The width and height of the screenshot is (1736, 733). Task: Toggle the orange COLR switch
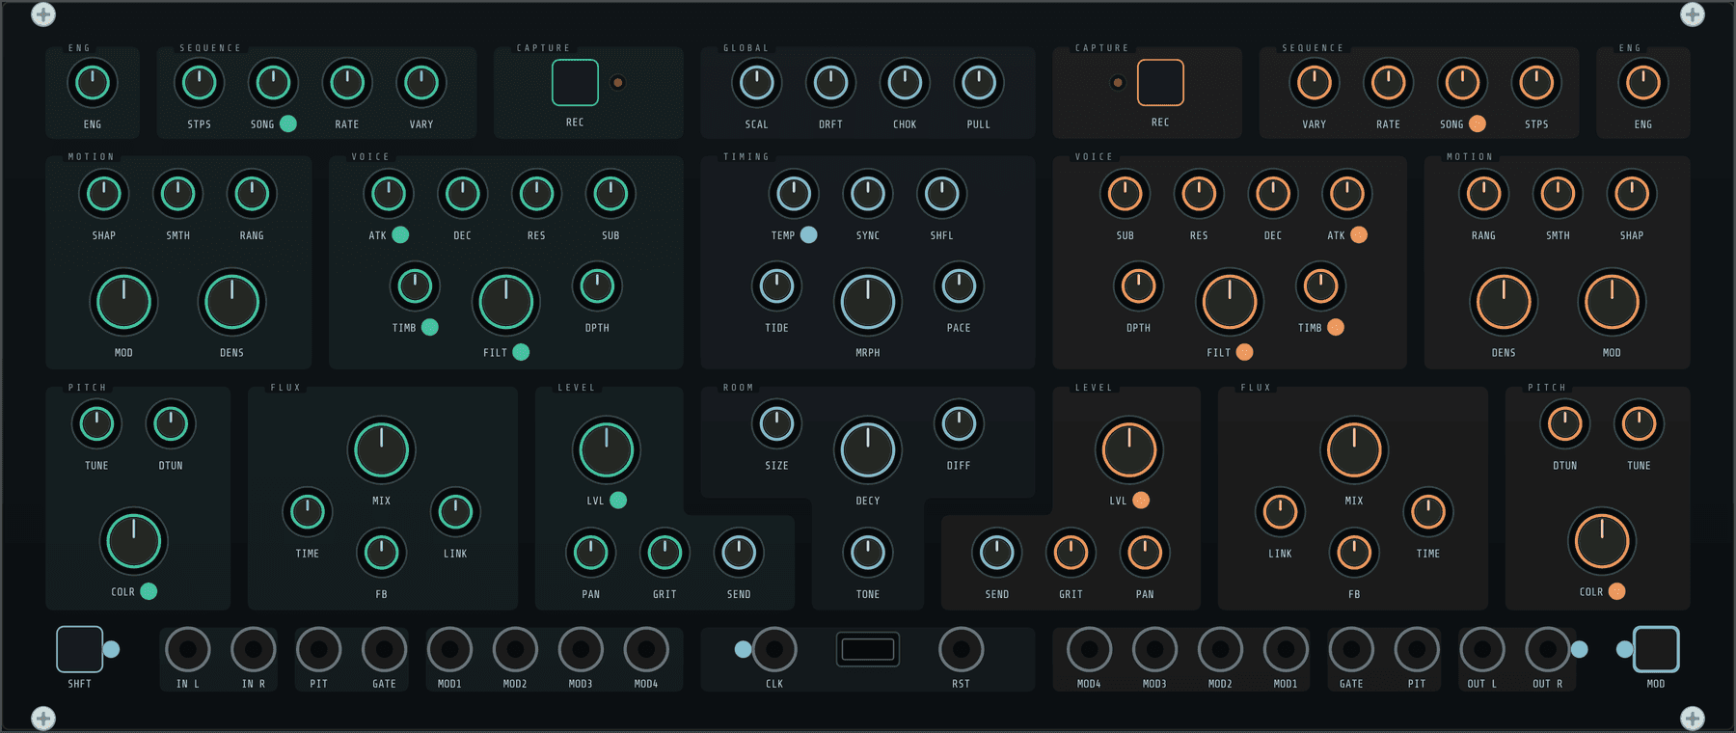pyautogui.click(x=1617, y=591)
